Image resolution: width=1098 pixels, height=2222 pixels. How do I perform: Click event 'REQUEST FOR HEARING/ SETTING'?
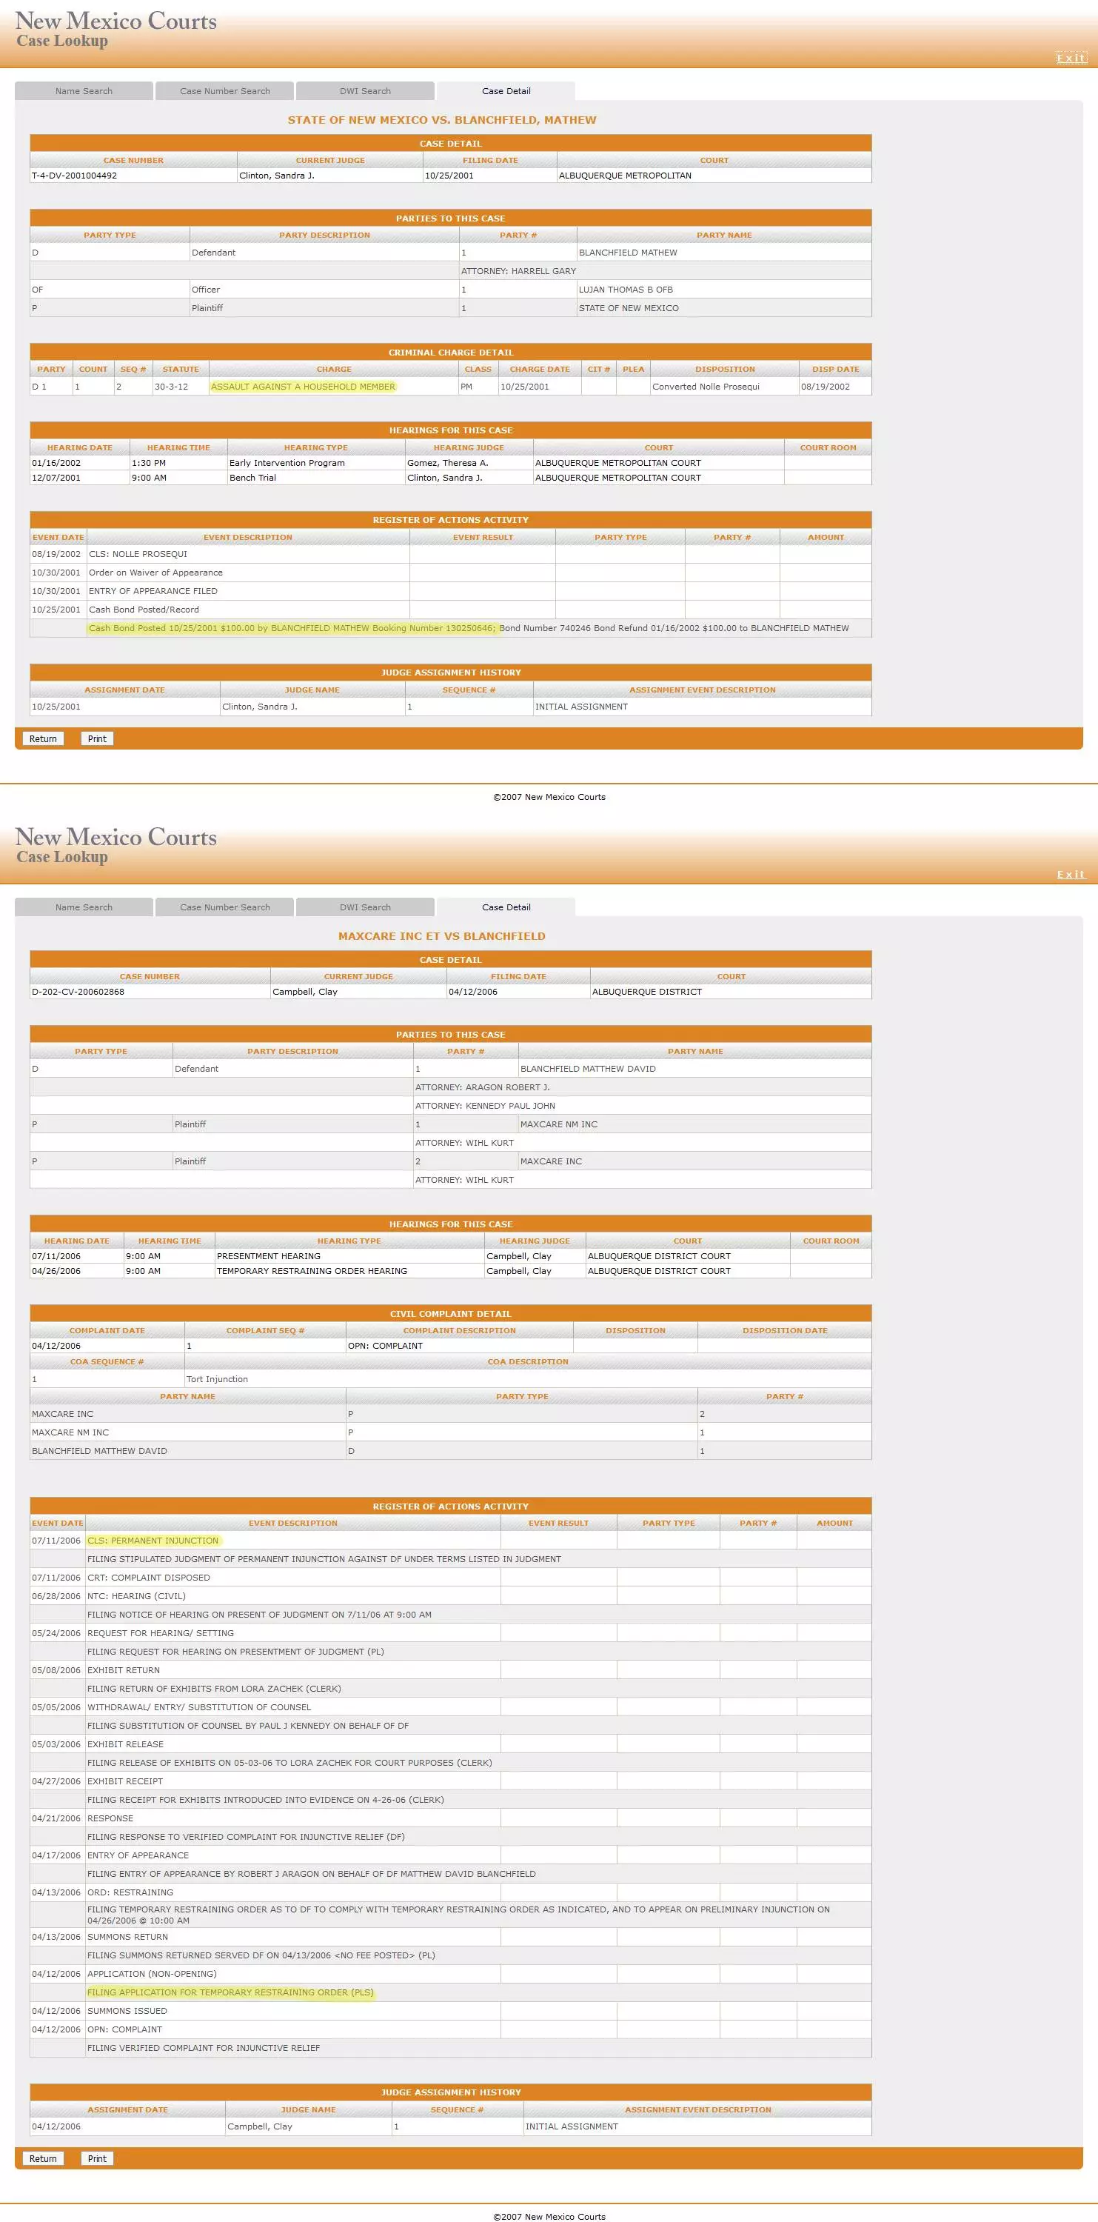click(x=161, y=1633)
